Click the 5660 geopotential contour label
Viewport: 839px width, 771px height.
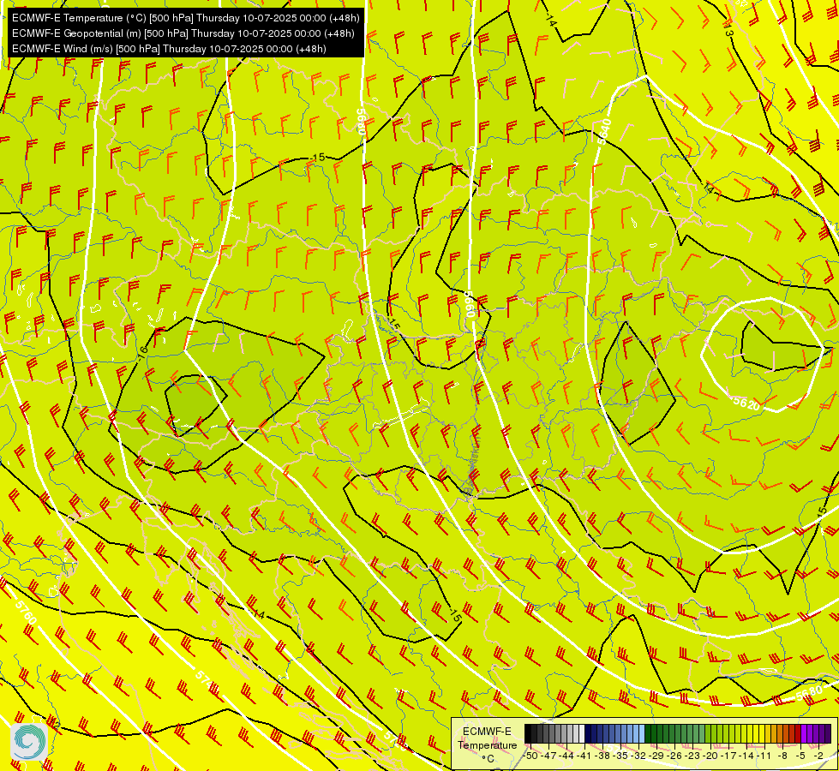coord(470,304)
